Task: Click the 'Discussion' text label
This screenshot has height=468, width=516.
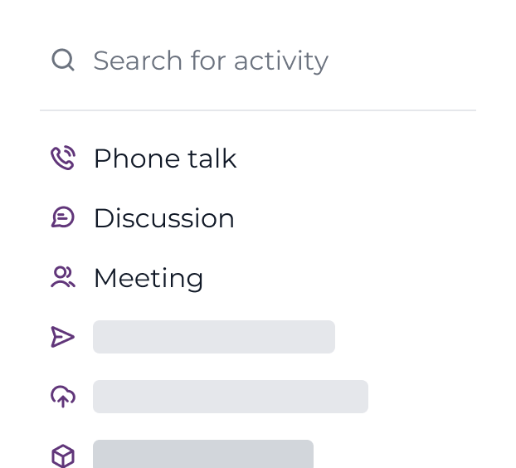Action: coord(164,218)
